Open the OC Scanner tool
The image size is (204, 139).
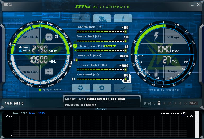pos(8,5)
